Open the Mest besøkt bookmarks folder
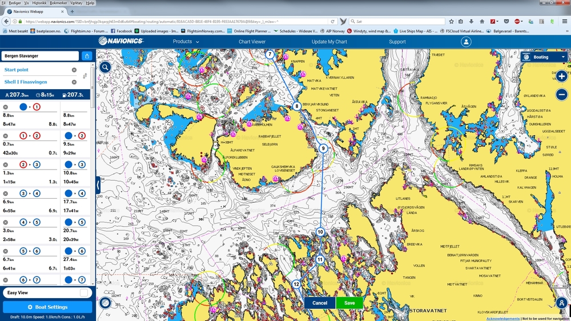The image size is (571, 321). click(15, 31)
